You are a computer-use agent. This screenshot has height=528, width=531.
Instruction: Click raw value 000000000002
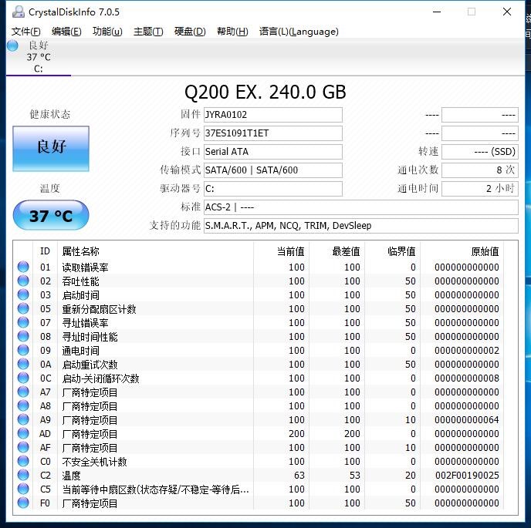coord(467,351)
